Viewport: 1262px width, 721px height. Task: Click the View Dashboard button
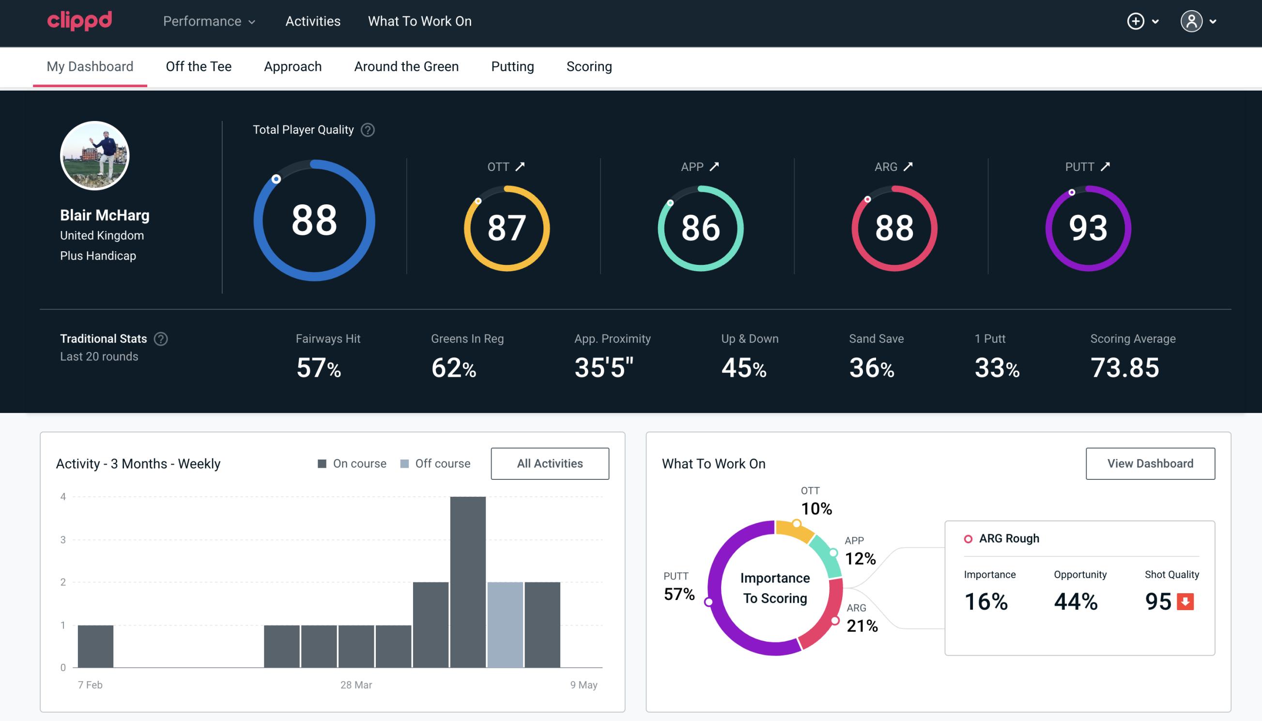pyautogui.click(x=1150, y=463)
